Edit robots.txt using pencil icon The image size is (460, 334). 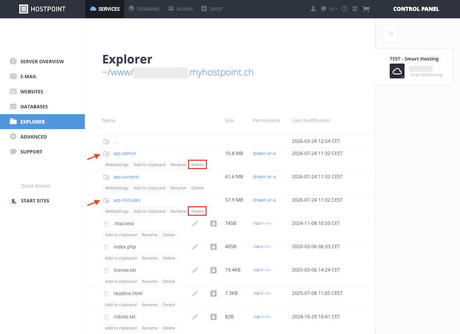tap(195, 317)
